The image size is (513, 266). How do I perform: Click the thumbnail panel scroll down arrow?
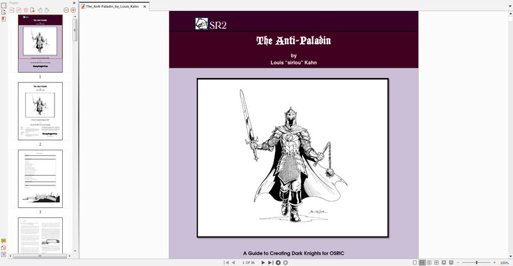click(x=75, y=251)
